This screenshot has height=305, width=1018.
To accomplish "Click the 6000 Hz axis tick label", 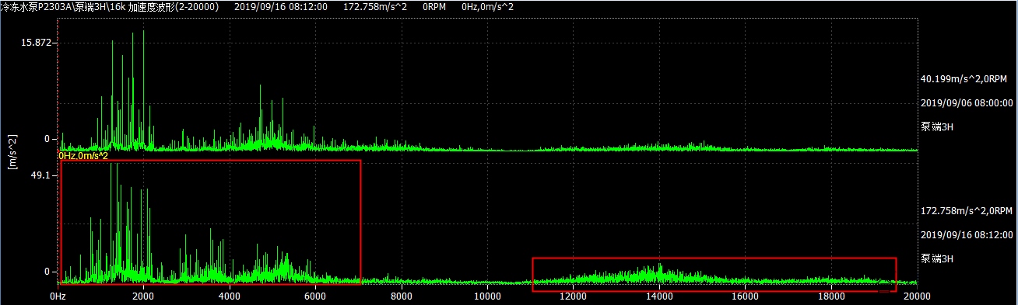I will pos(315,296).
